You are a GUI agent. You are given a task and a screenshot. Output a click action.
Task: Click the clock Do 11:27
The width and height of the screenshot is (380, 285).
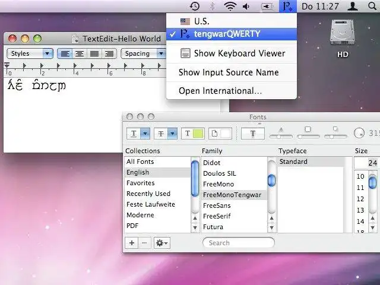pos(320,7)
